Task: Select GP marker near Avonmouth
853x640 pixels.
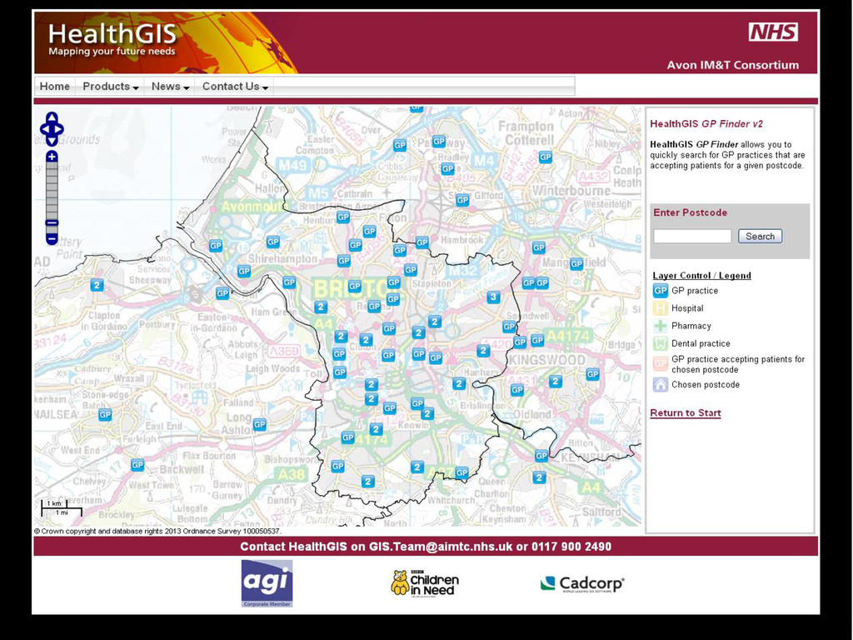Action: coord(216,246)
